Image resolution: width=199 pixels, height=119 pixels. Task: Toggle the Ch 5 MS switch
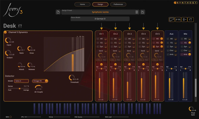tap(162, 39)
